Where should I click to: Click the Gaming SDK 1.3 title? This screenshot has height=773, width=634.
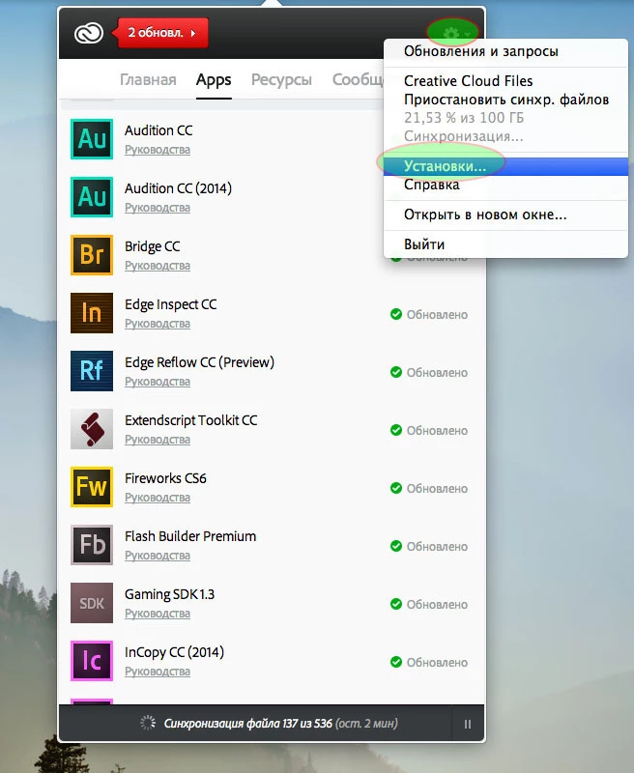[x=169, y=594]
